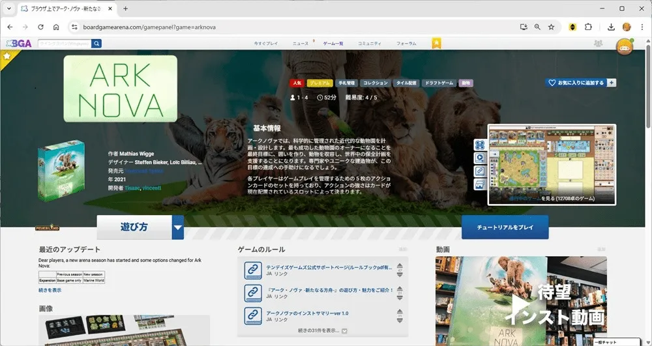Expand 続きを表示 under recent updates
652x346 pixels.
50,290
